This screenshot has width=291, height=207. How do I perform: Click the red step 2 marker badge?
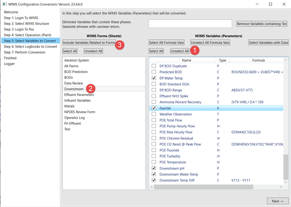pos(92,88)
